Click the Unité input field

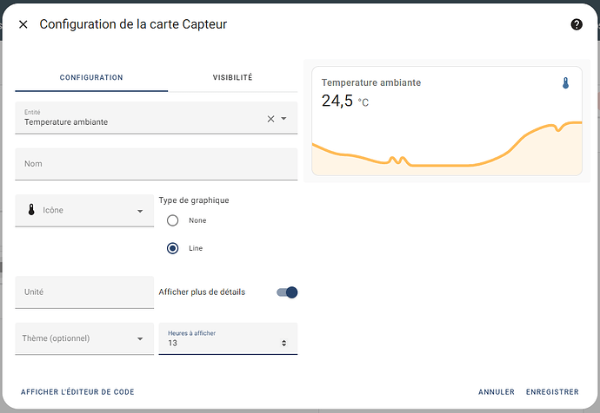coord(84,292)
